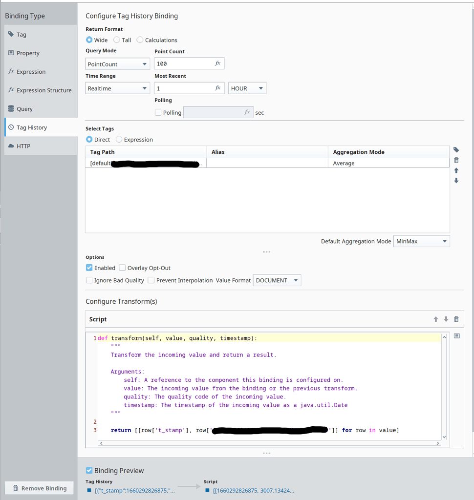The height and width of the screenshot is (500, 474).
Task: Open the fx expression editor for Point Count
Action: coord(218,63)
